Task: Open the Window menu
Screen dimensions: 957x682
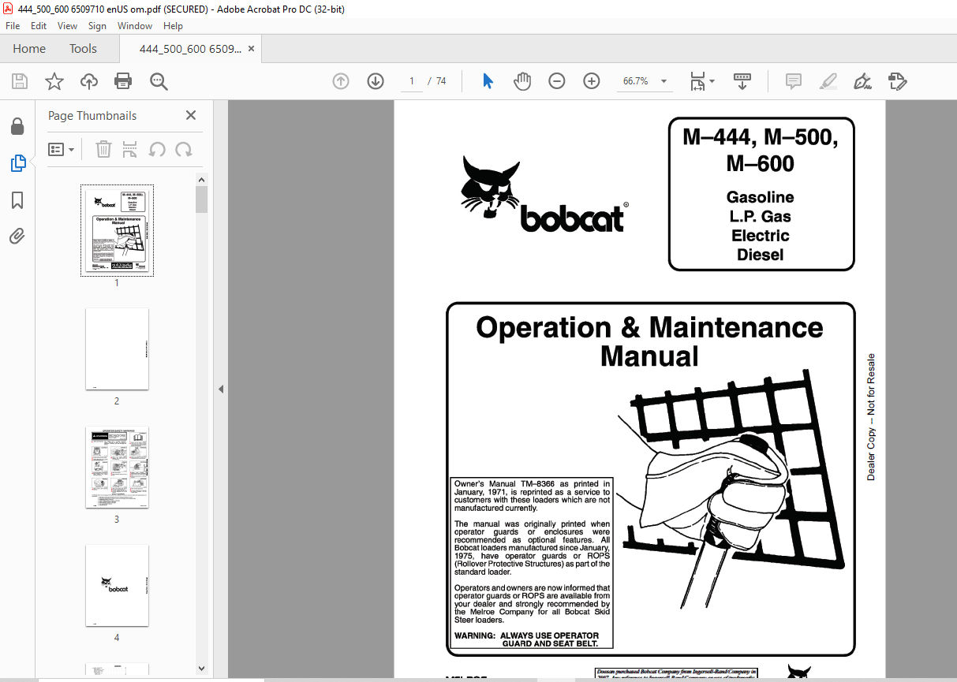Action: [135, 26]
